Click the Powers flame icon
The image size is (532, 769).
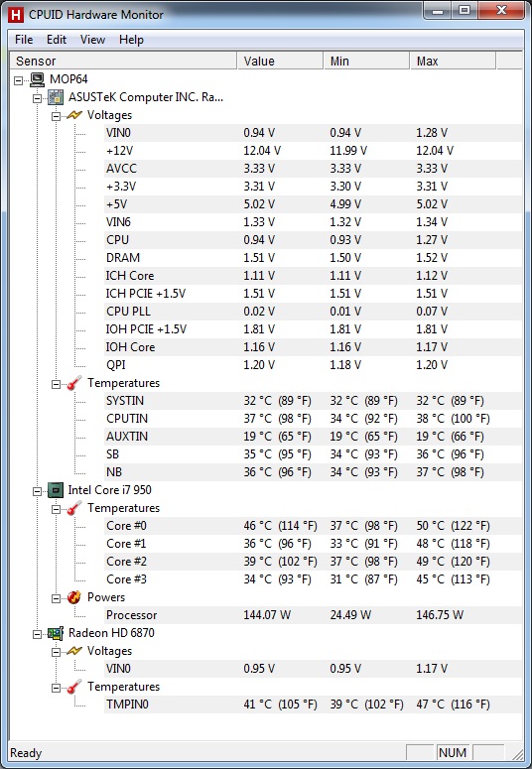pyautogui.click(x=74, y=597)
